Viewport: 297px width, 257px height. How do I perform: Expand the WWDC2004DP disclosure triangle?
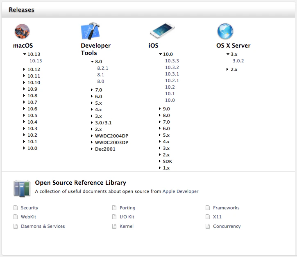coord(92,136)
